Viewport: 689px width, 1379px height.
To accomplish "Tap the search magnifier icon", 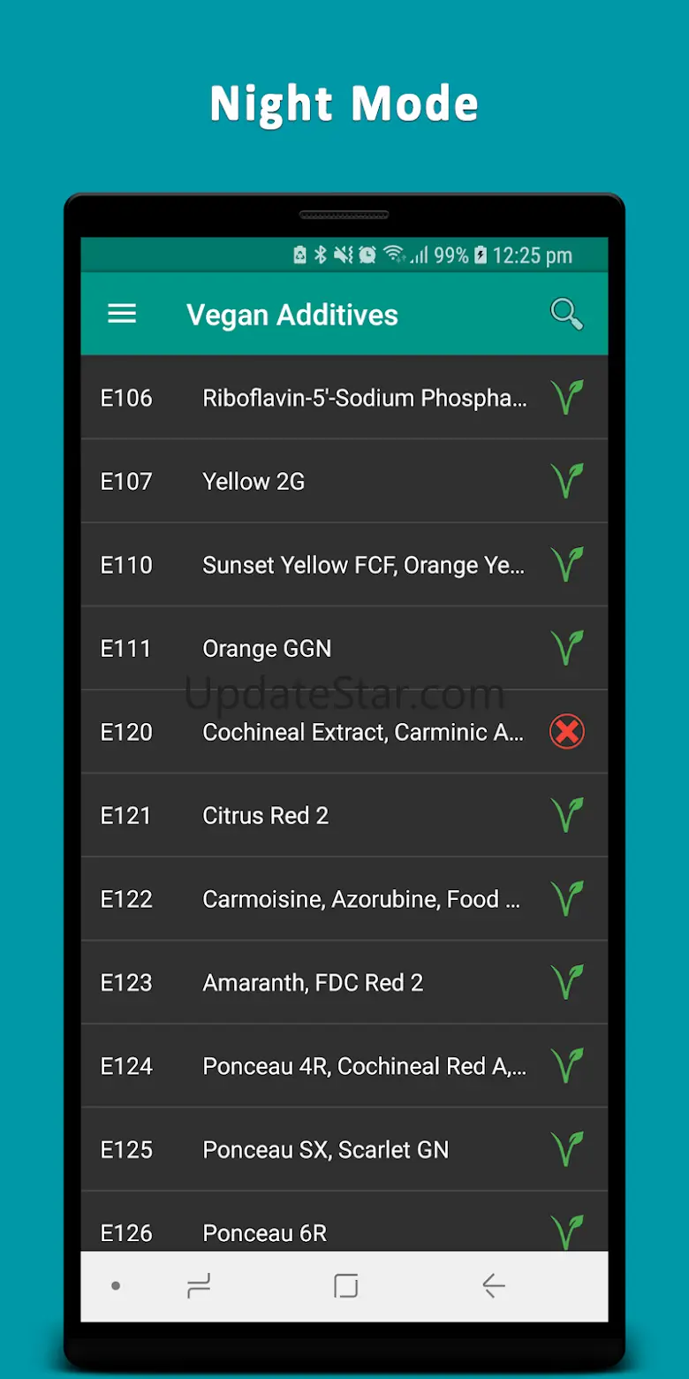I will coord(566,314).
